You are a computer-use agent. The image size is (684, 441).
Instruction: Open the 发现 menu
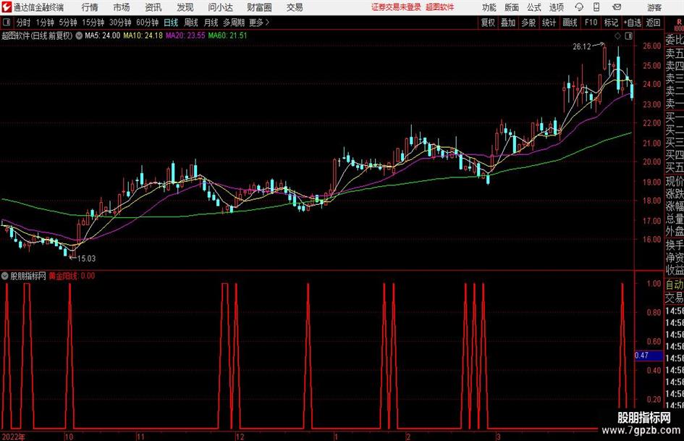[x=185, y=7]
